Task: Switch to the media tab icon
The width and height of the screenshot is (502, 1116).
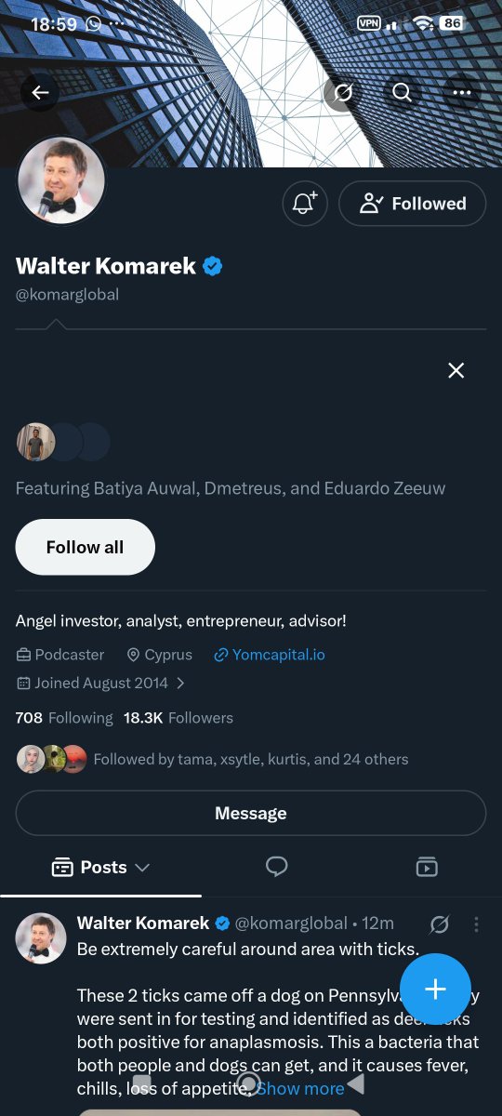Action: coord(427,867)
